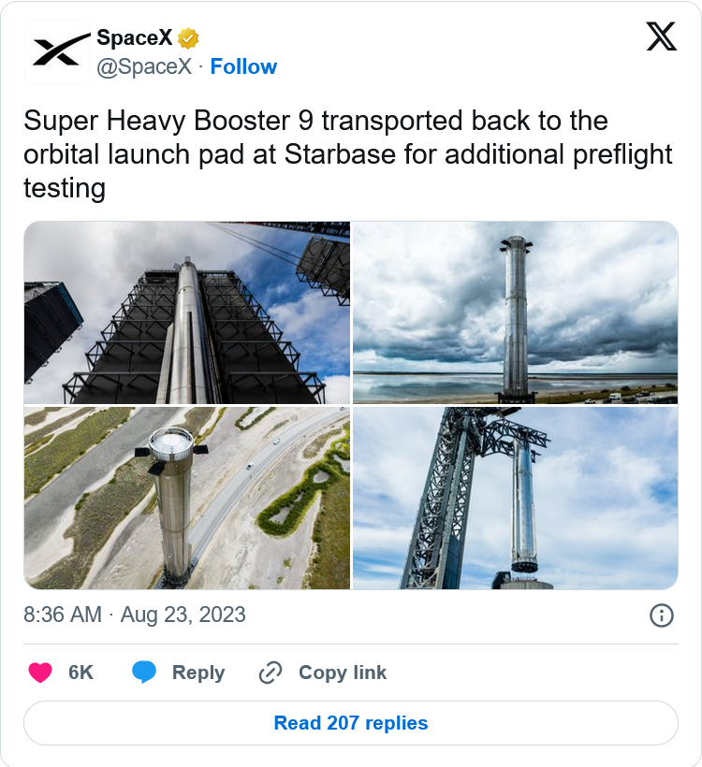Click the Super Heavy Booster 9 tweet text

tap(348, 154)
